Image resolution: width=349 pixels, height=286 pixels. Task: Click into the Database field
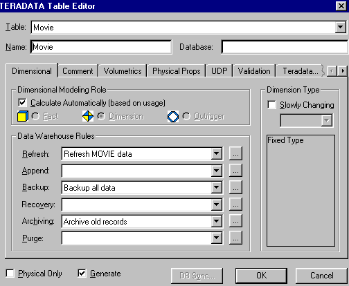click(285, 47)
